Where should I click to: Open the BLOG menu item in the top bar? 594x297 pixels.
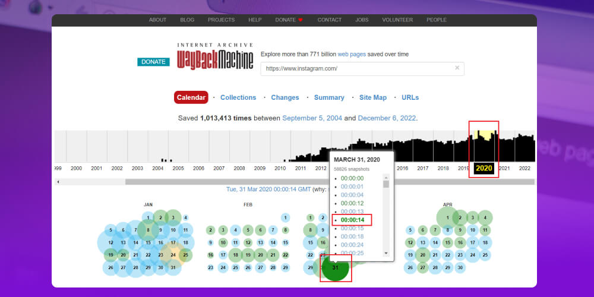click(x=187, y=20)
